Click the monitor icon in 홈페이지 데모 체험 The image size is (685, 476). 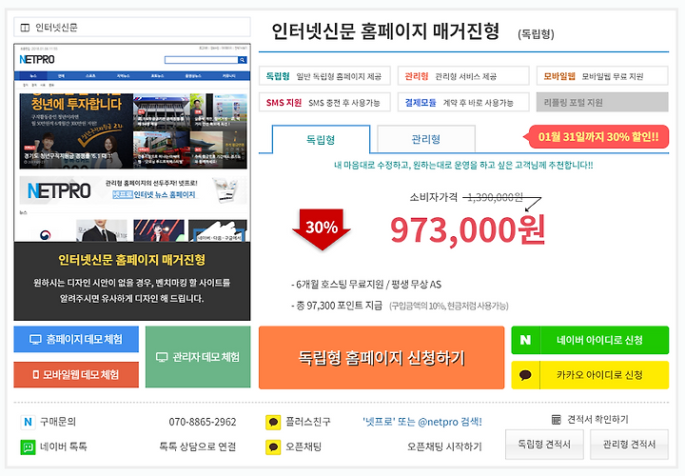(x=35, y=340)
